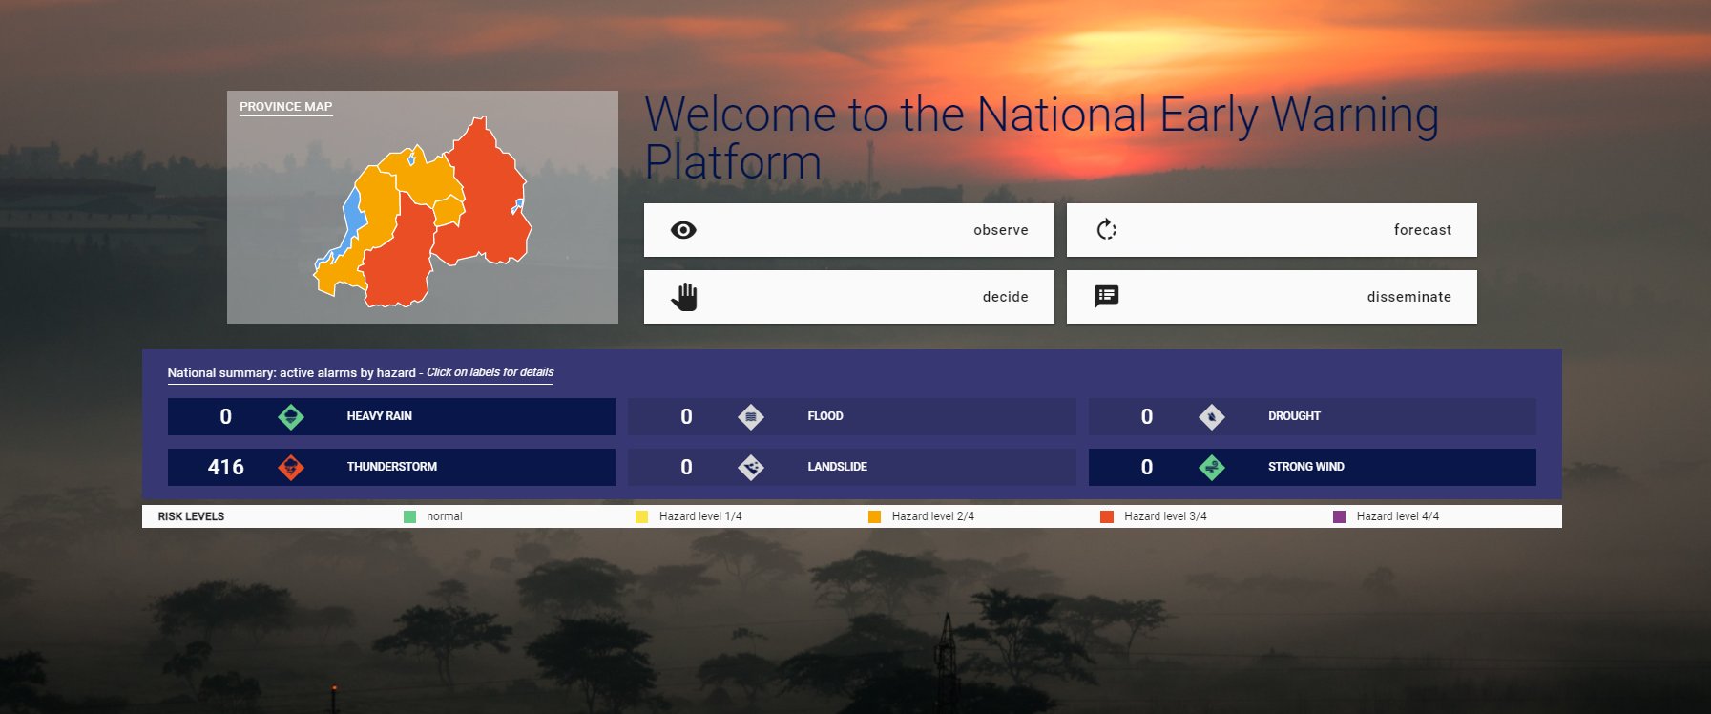Click the strong wind count 0
This screenshot has width=1711, height=714.
[x=1147, y=467]
